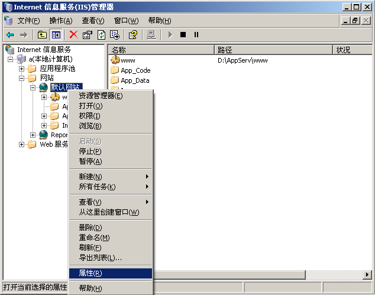Open the 窗口(W) menu

click(126, 21)
